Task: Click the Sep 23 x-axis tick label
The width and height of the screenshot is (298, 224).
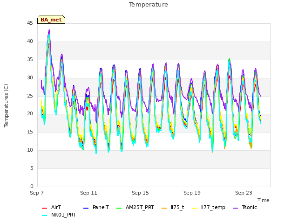Action: pyautogui.click(x=244, y=193)
